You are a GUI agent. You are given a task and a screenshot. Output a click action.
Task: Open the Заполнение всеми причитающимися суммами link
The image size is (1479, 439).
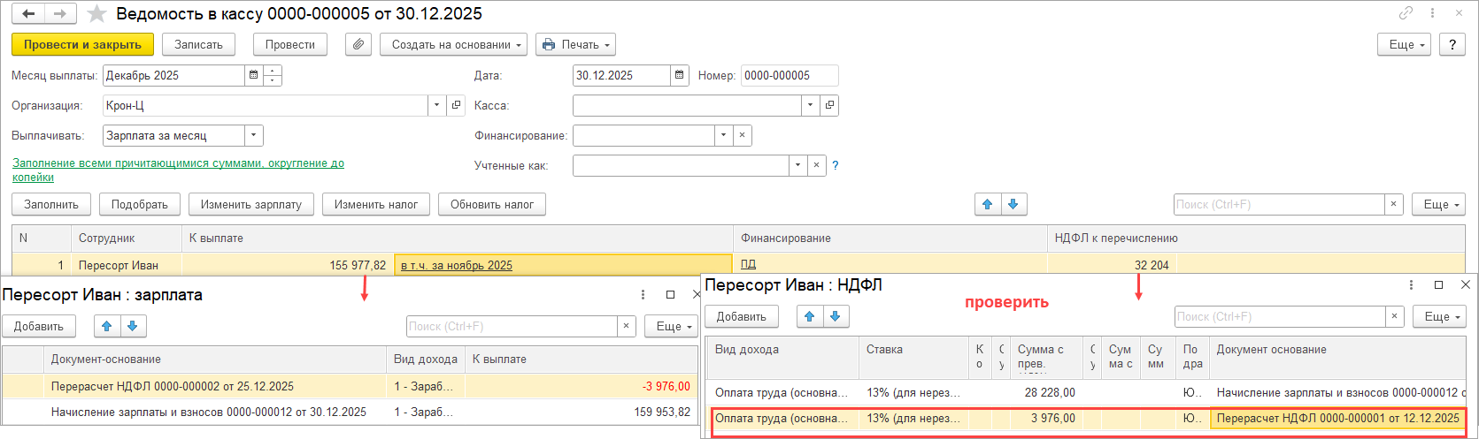pyautogui.click(x=178, y=170)
